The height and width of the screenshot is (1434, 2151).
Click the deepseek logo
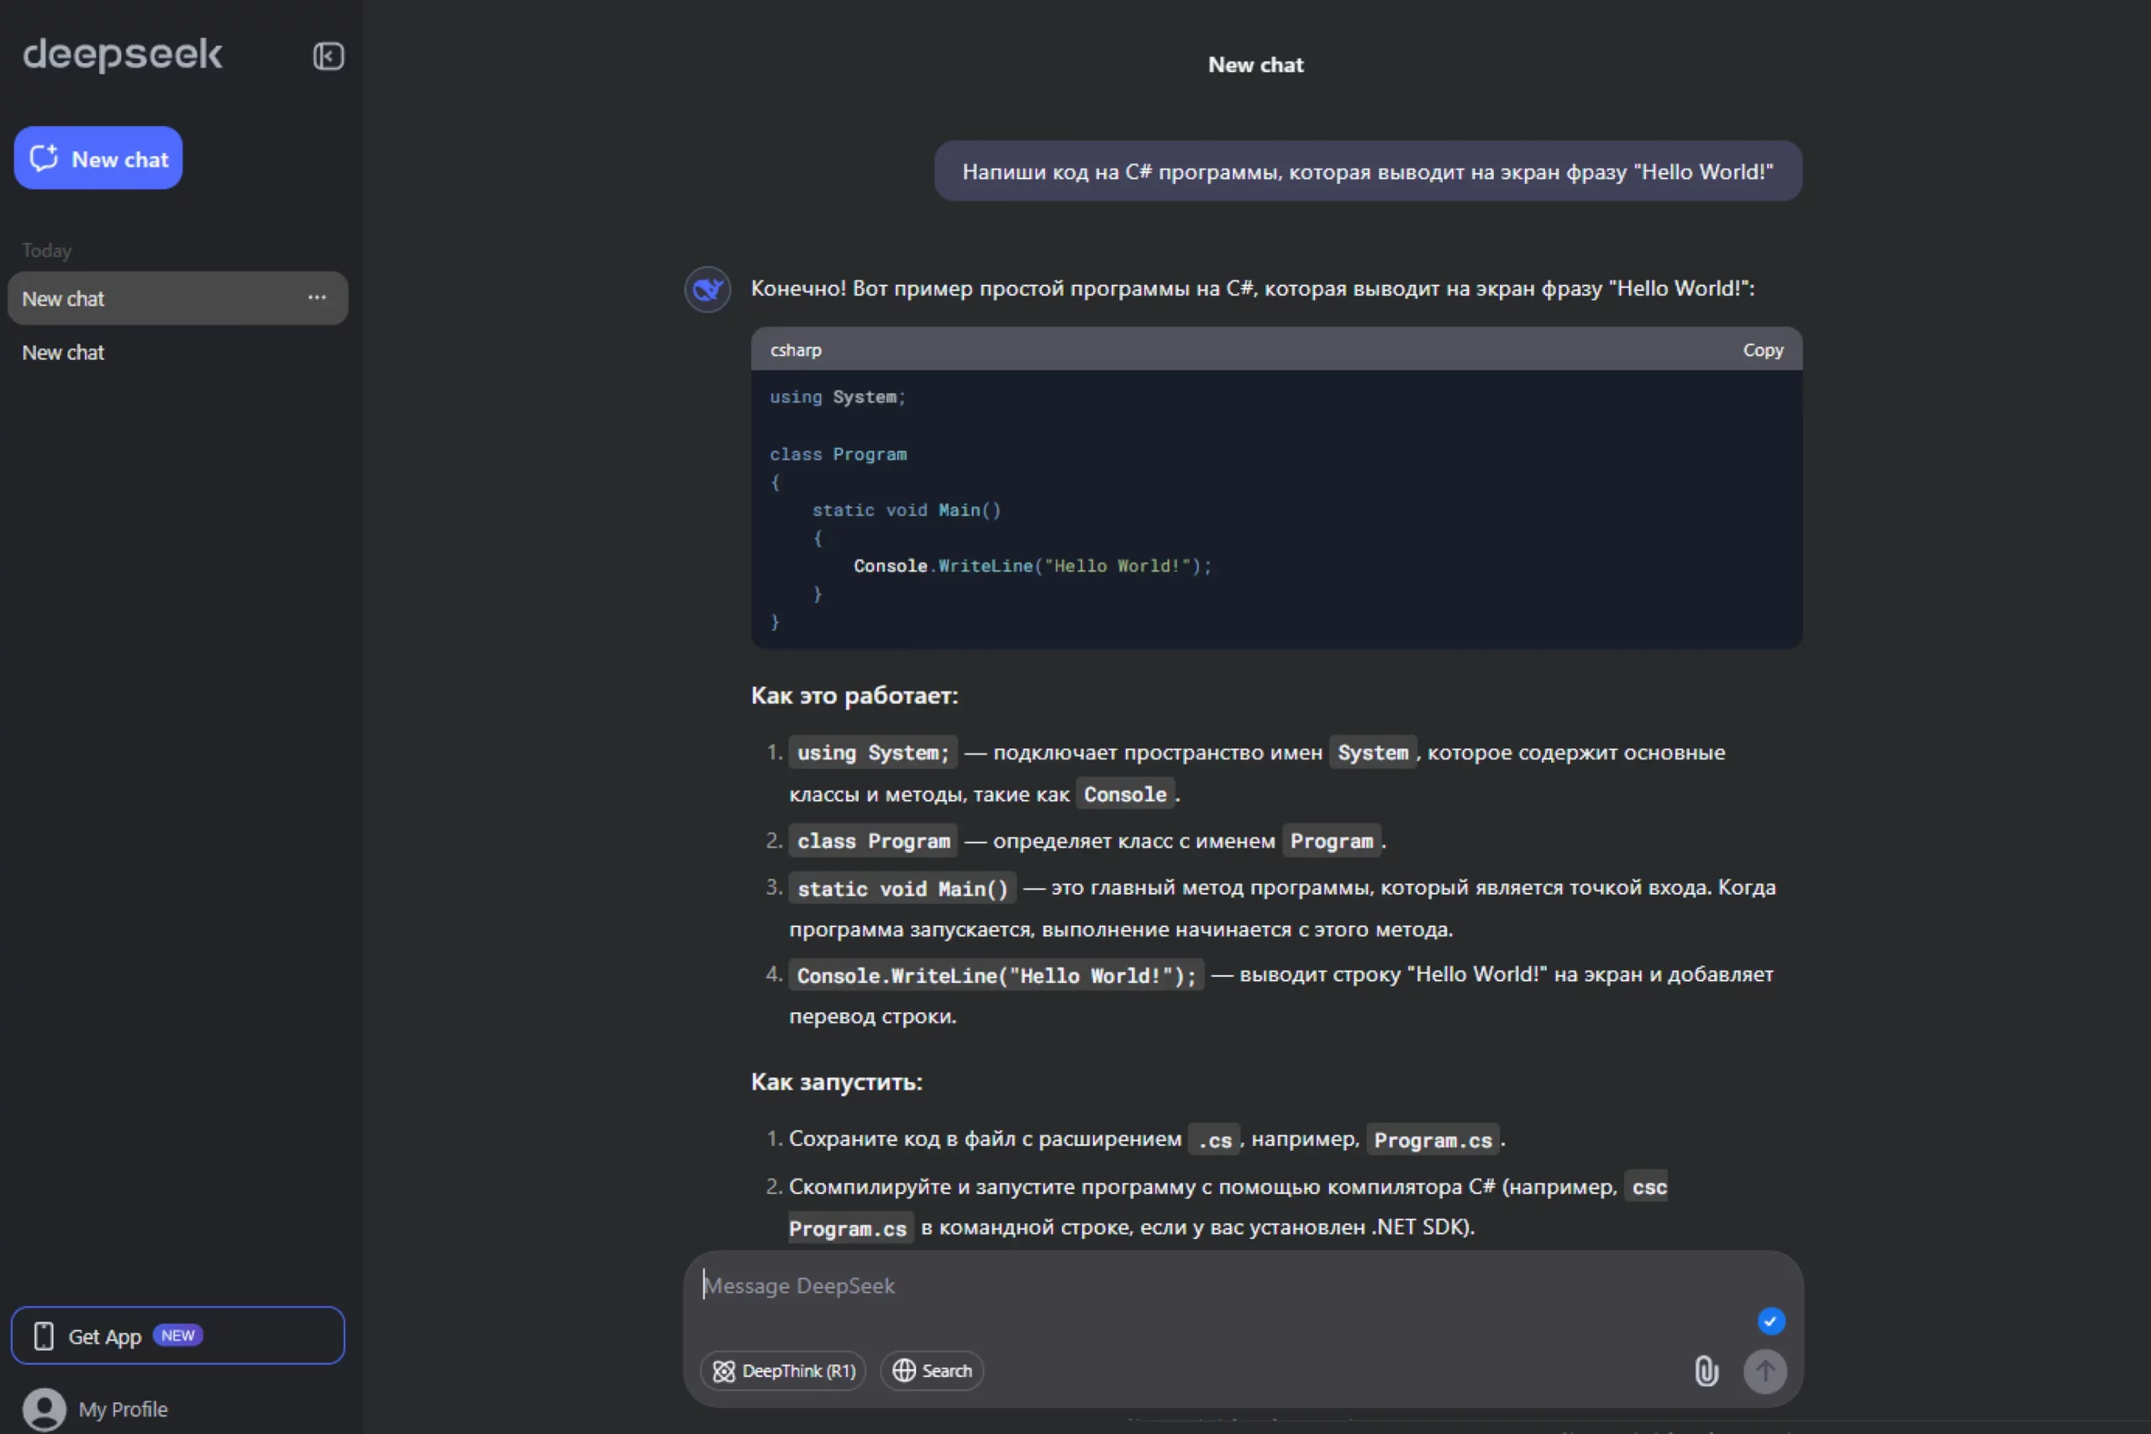pyautogui.click(x=123, y=55)
